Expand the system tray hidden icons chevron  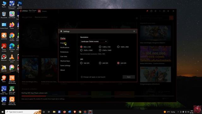pos(178,112)
